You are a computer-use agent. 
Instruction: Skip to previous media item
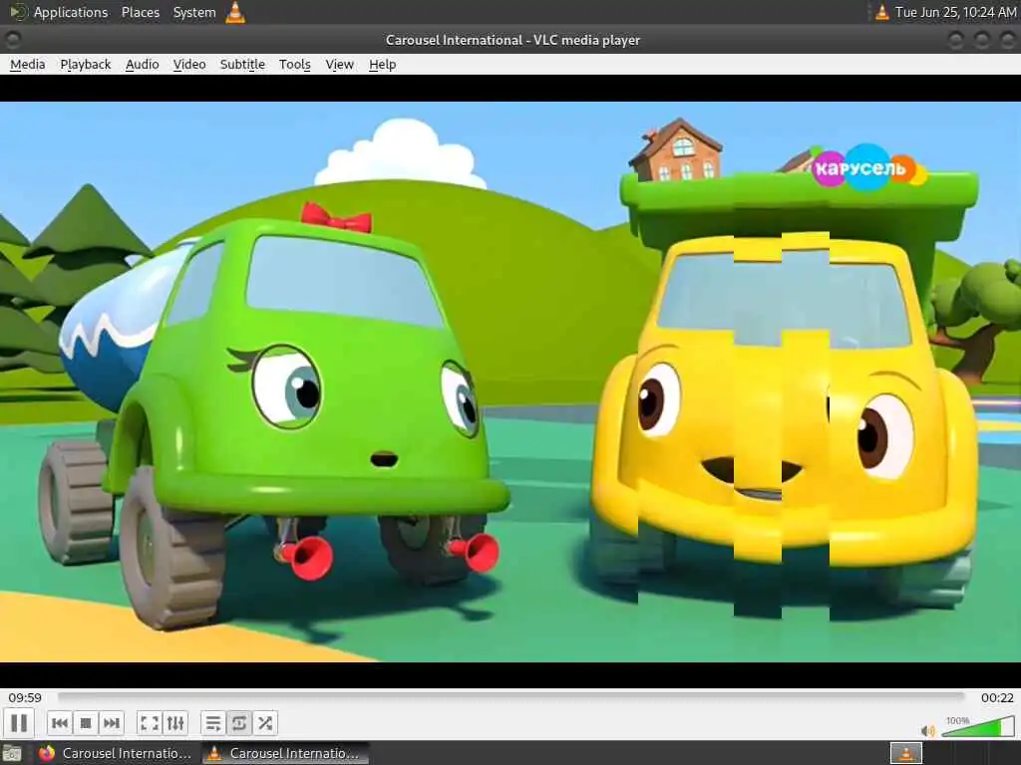click(x=59, y=723)
